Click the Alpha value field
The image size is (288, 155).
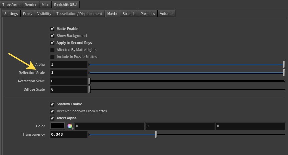click(69, 64)
